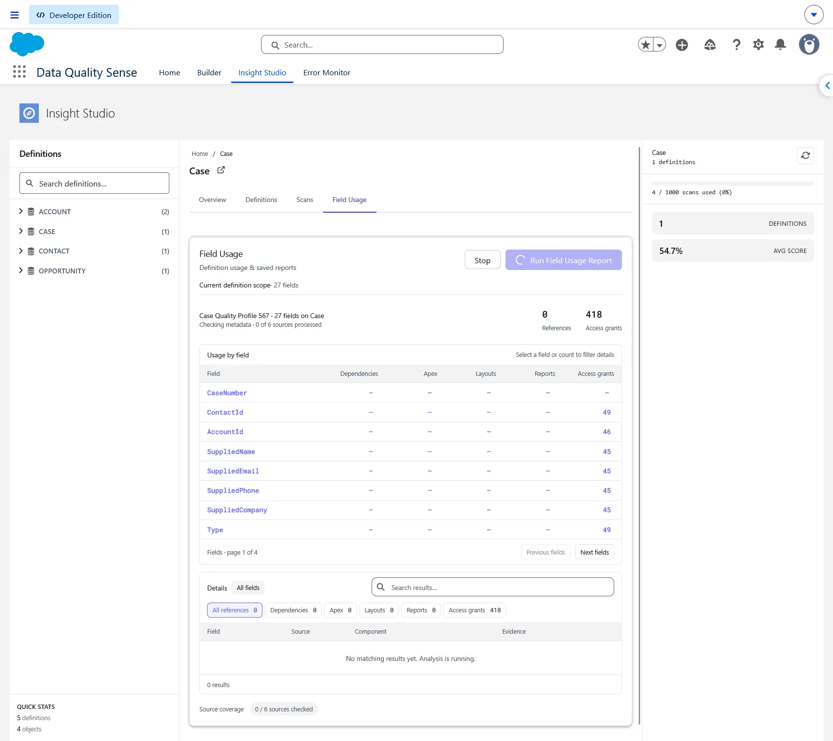
Task: Refresh the Case summary panel
Action: pyautogui.click(x=806, y=155)
